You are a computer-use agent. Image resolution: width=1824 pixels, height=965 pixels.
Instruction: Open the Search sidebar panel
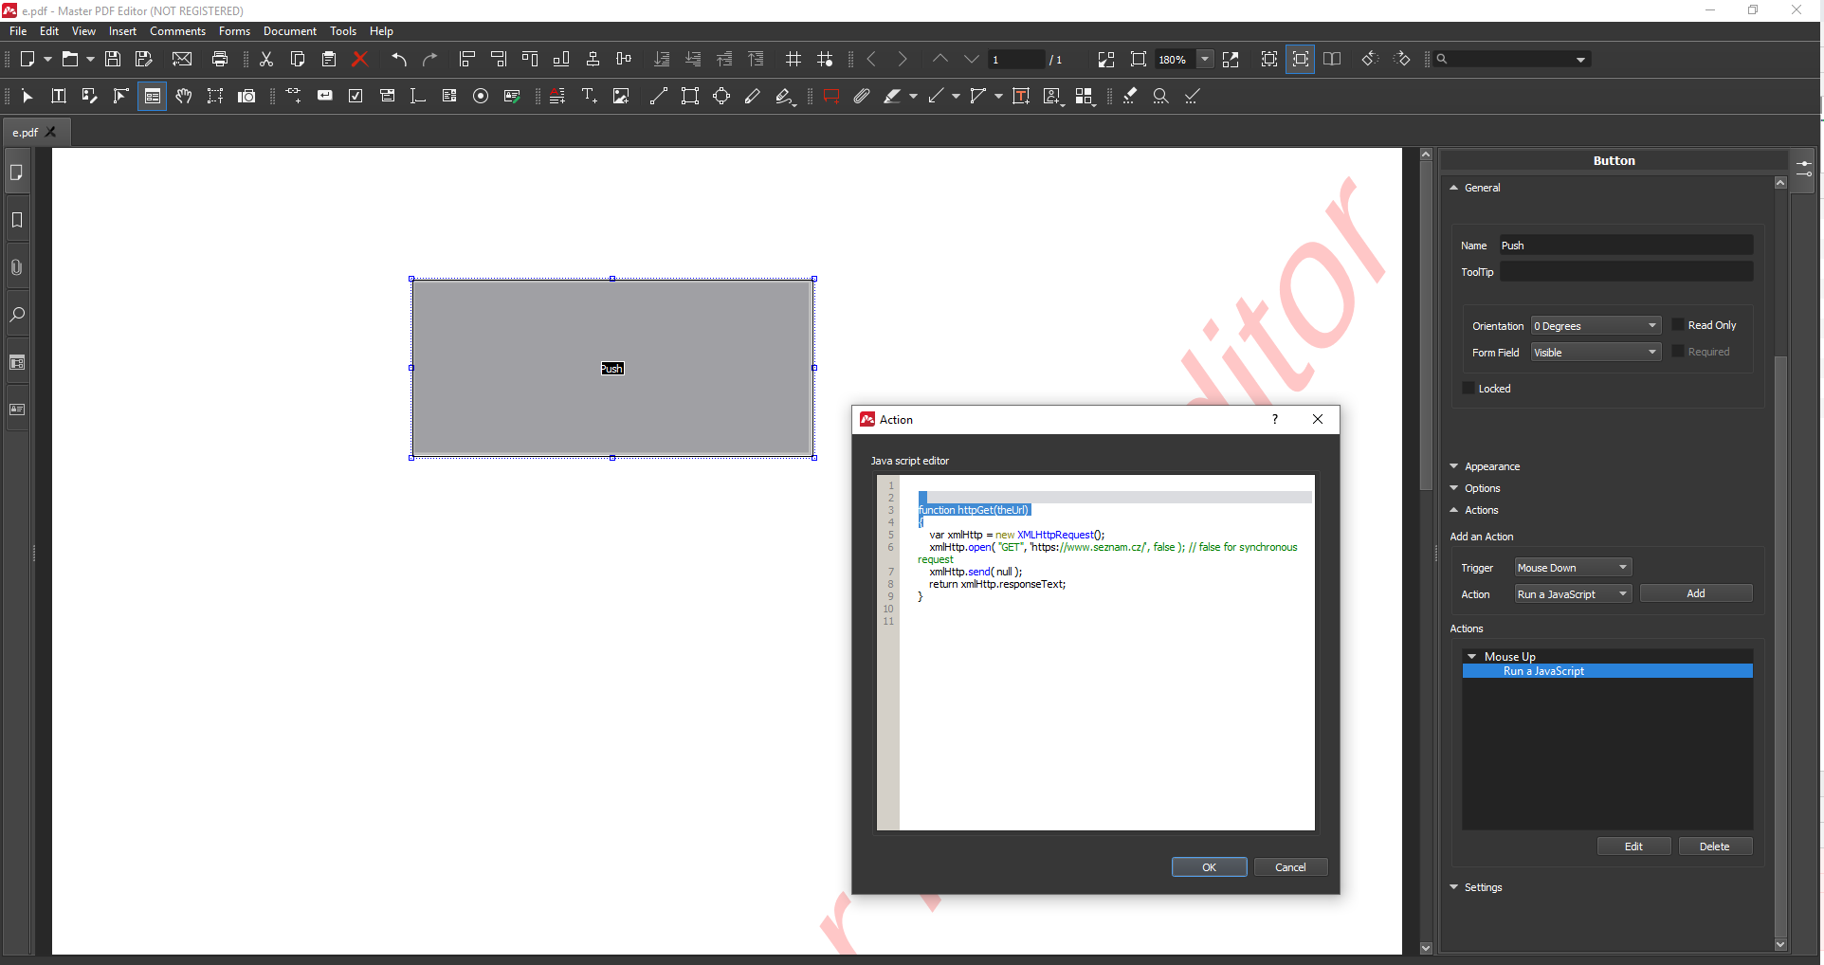(x=17, y=315)
